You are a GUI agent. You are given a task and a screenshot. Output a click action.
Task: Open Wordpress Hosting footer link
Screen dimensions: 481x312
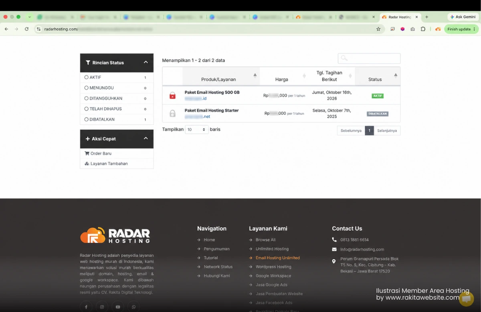click(x=273, y=267)
